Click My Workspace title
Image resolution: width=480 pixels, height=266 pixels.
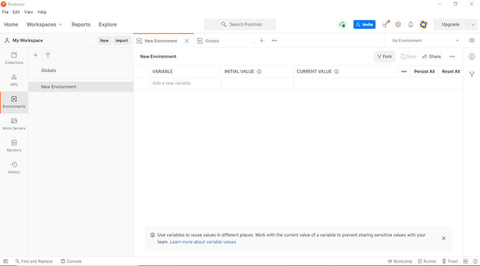pyautogui.click(x=27, y=41)
